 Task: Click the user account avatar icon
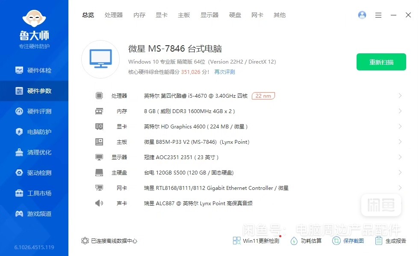pos(362,15)
